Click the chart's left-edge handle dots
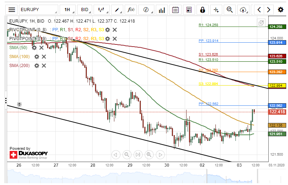 pyautogui.click(x=6, y=100)
